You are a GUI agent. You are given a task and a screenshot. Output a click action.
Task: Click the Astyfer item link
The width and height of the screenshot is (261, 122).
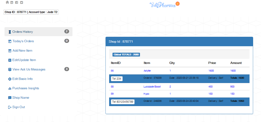(x=147, y=71)
